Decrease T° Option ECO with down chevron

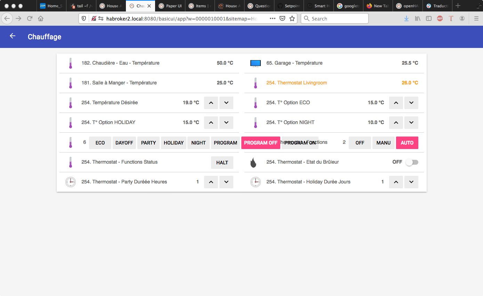tap(411, 103)
